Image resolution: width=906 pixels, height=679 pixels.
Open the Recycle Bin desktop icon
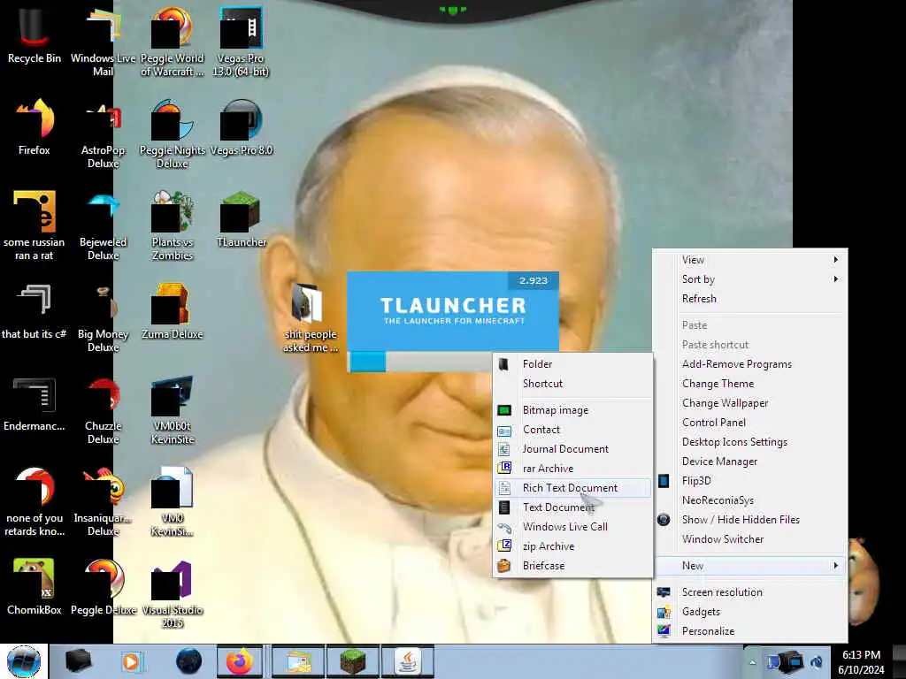click(35, 35)
